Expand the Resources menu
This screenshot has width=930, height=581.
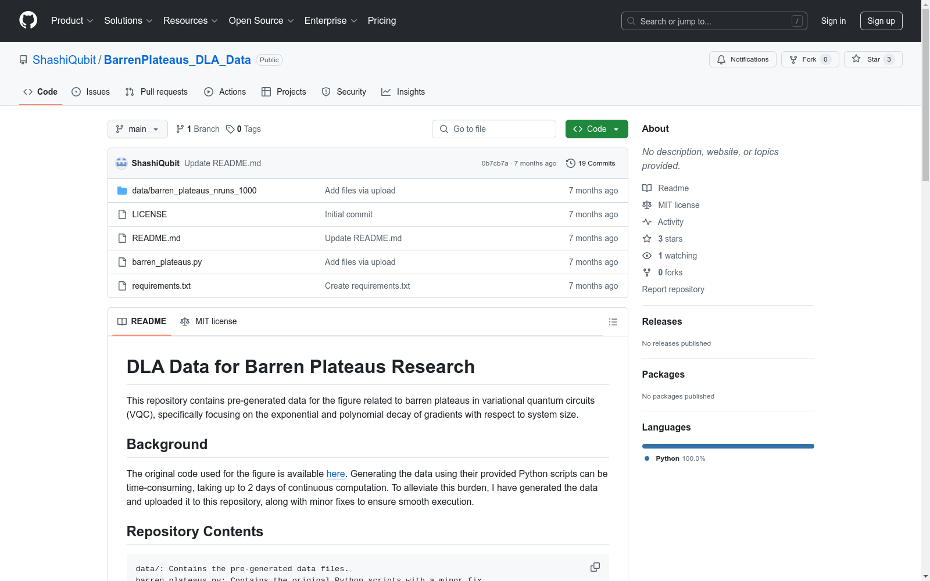click(191, 21)
